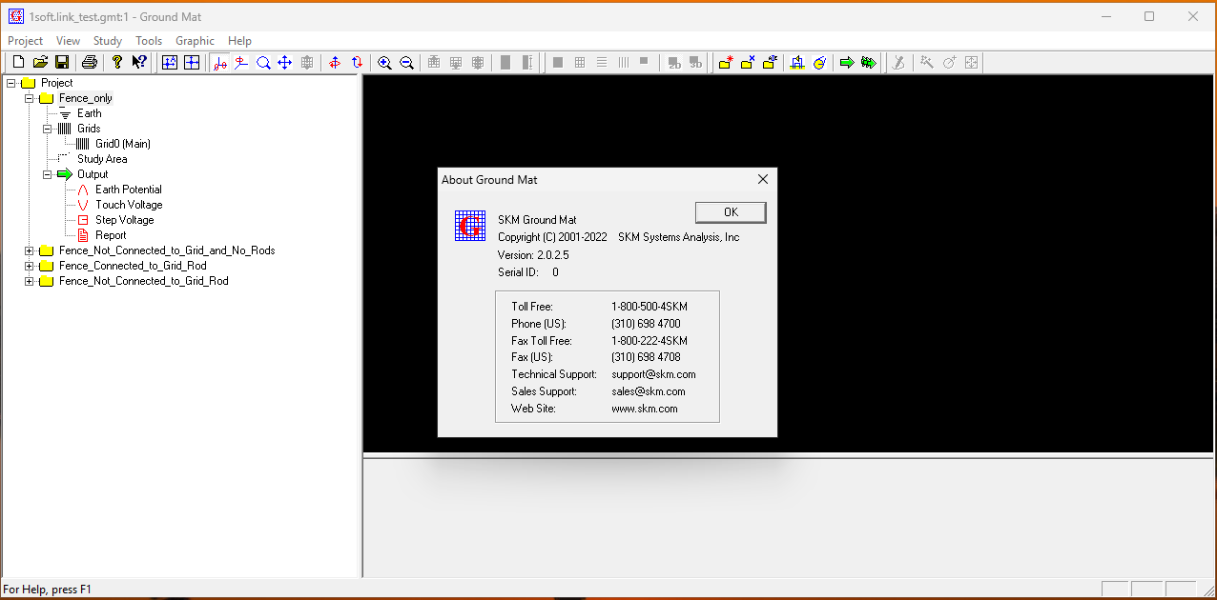Activate context help arrow-question icon
This screenshot has width=1217, height=600.
coord(139,63)
